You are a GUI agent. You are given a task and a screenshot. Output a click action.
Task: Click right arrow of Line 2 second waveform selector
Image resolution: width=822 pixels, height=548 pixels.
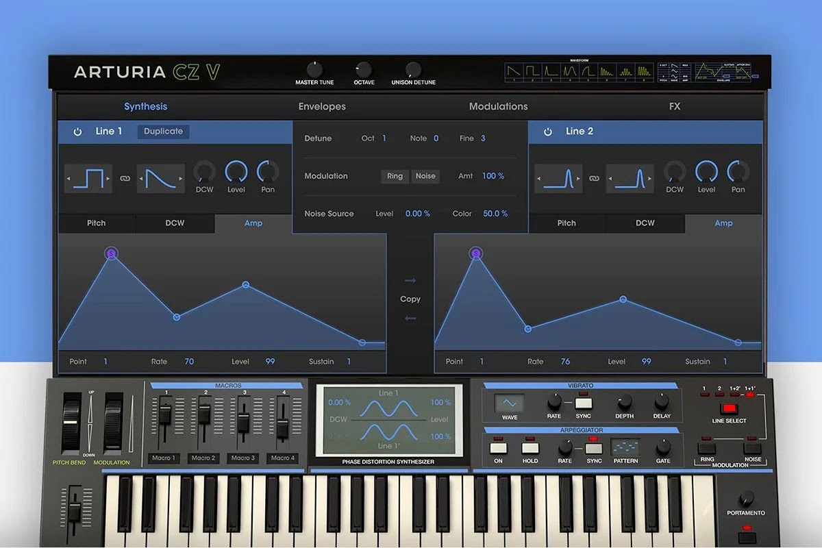click(x=650, y=179)
